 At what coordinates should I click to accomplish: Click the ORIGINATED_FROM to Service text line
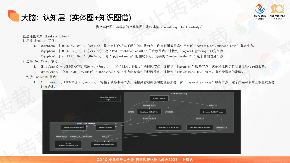[151, 67]
